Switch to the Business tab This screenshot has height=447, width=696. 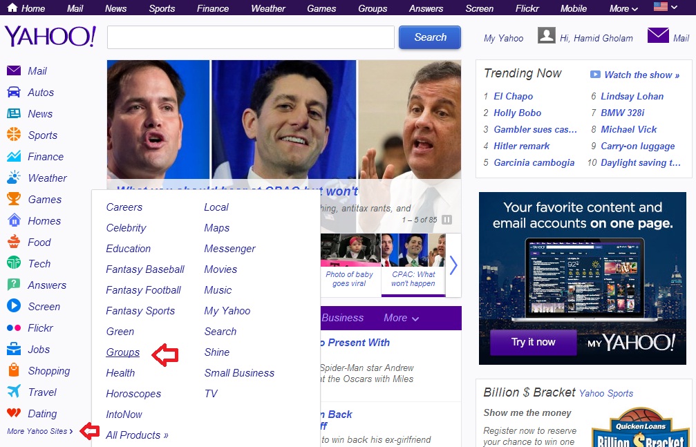tap(342, 318)
